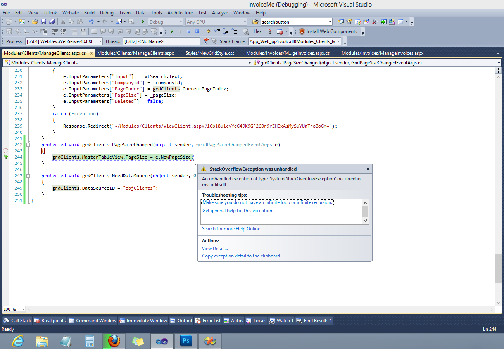The image size is (504, 349).
Task: Open the Process dropdown list
Action: (100, 41)
